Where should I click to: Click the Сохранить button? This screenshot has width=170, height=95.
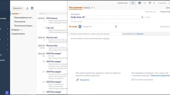click(162, 3)
